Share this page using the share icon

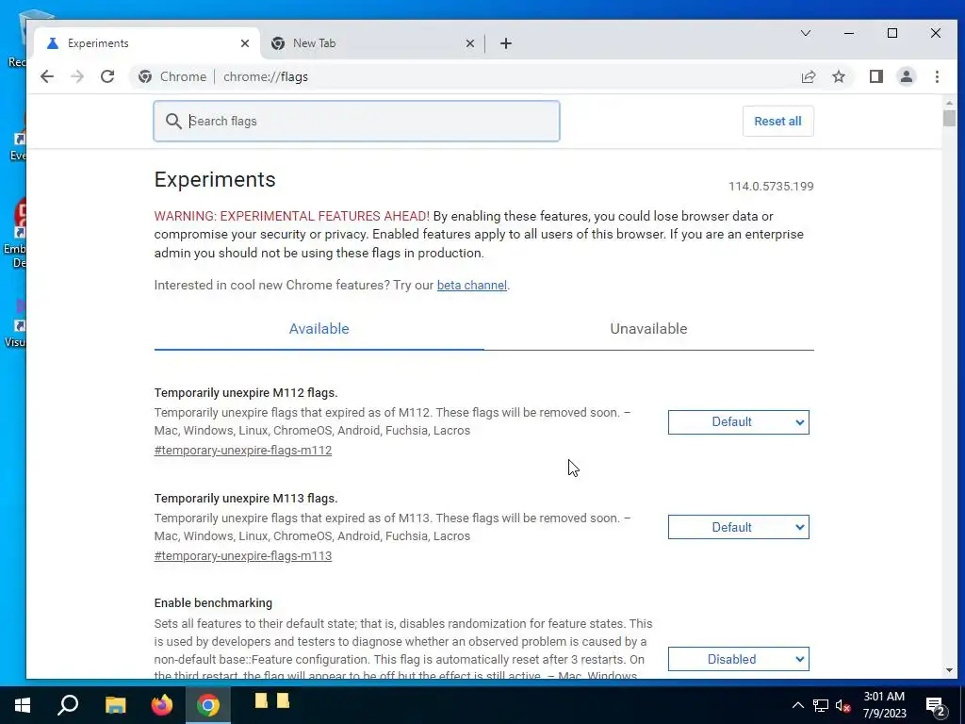pyautogui.click(x=808, y=76)
